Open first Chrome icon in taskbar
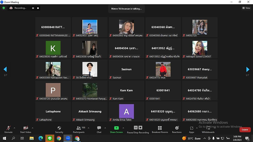This screenshot has width=253, height=142. tap(59, 138)
